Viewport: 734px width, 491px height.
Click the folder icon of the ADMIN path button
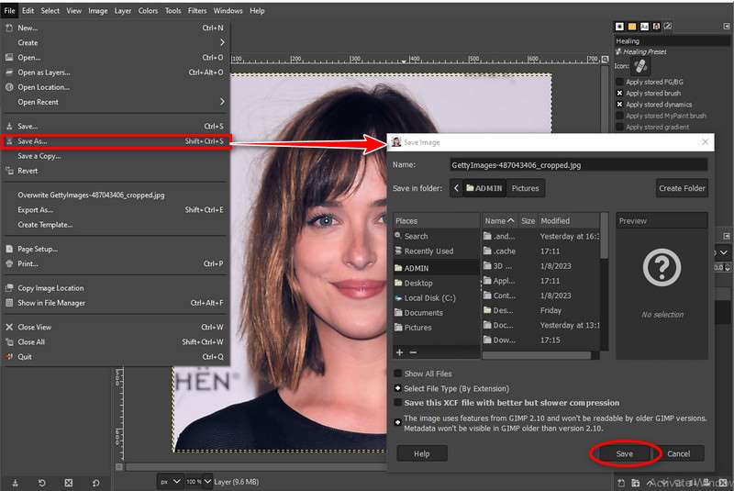pos(470,188)
